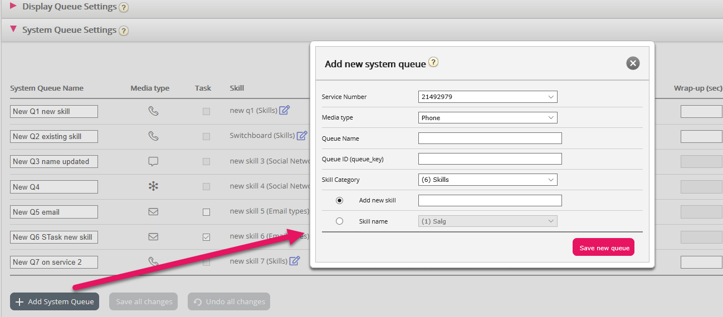Click phone media icon for New Q1

tap(153, 111)
